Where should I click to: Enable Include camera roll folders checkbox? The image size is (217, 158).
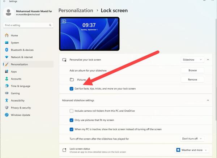71,111
